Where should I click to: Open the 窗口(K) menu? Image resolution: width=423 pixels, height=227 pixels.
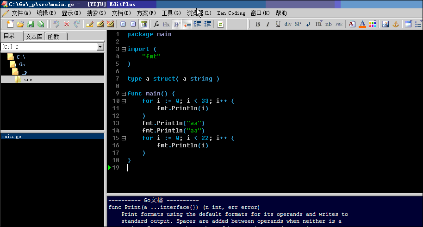tap(260, 13)
